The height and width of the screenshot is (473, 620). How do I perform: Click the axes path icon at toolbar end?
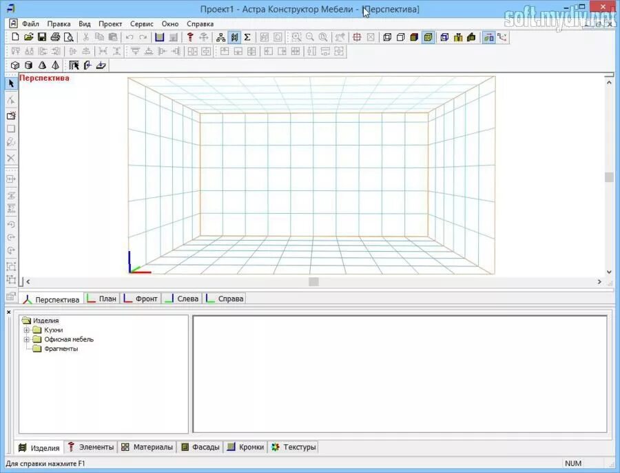pos(502,37)
